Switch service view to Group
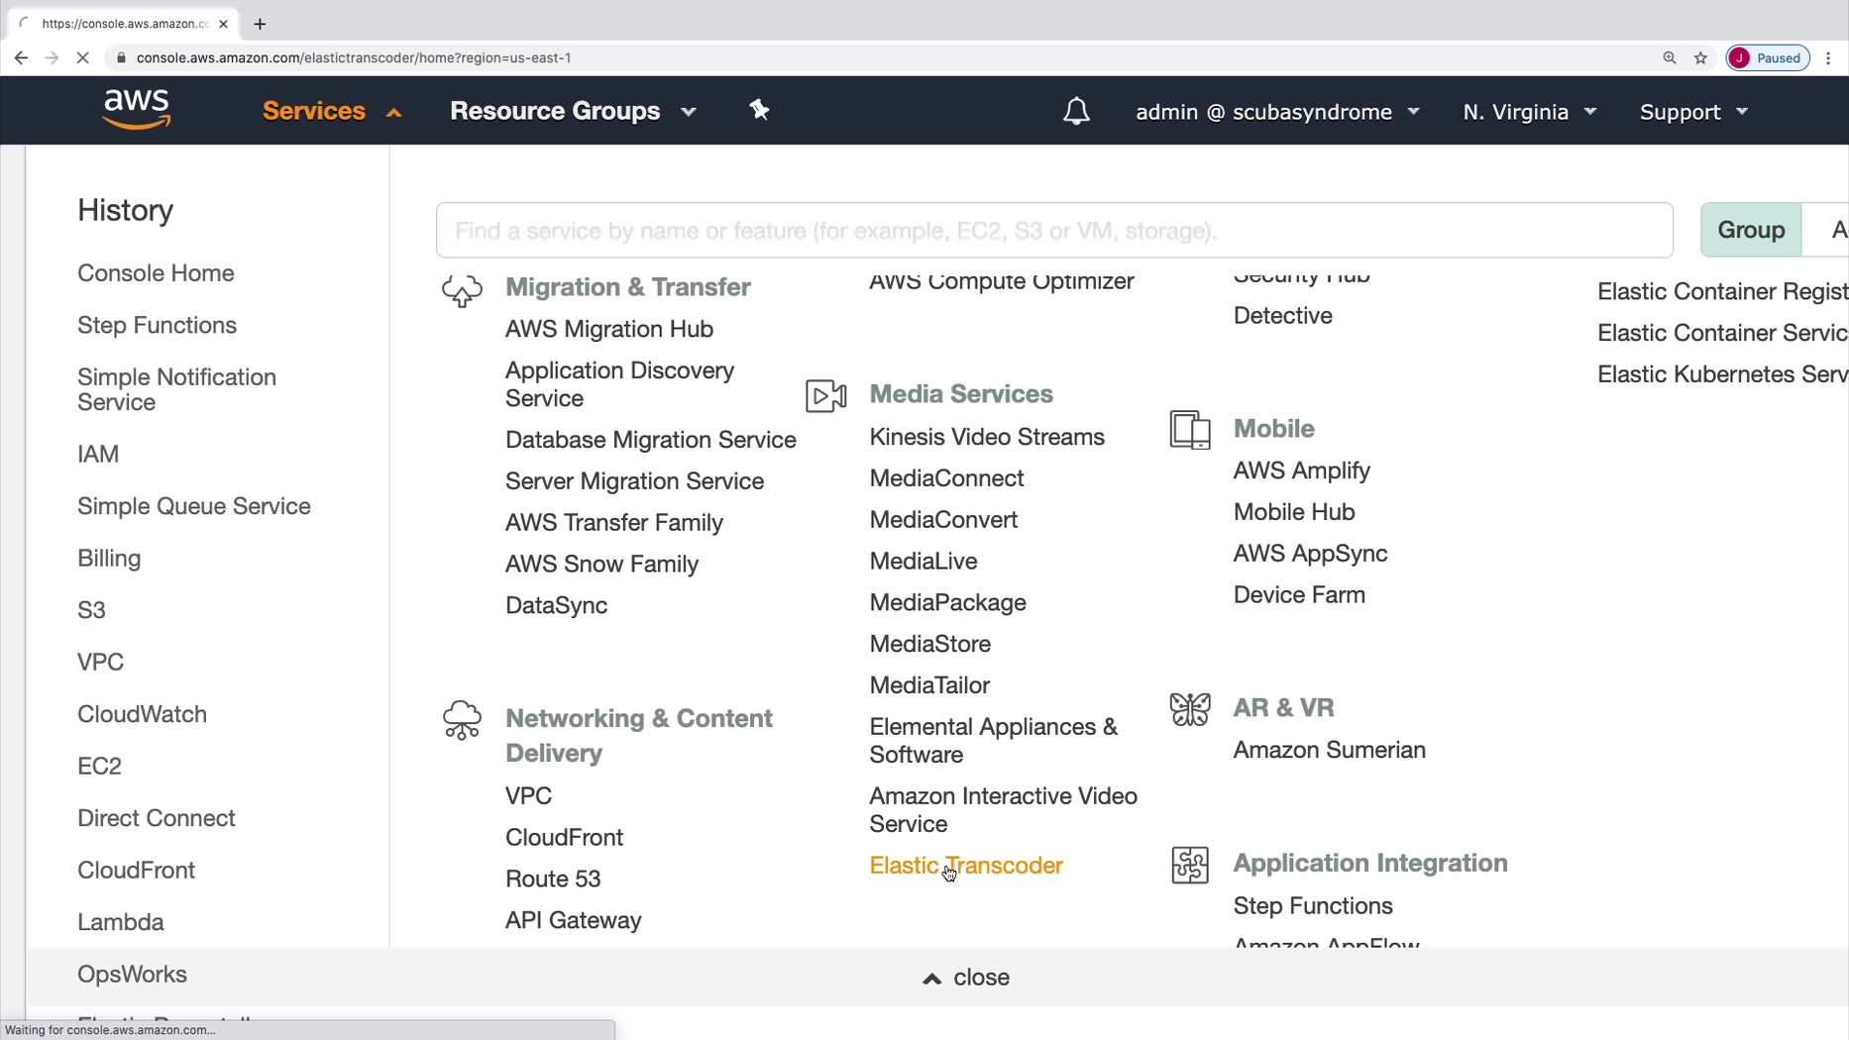The height and width of the screenshot is (1040, 1849). tap(1750, 230)
